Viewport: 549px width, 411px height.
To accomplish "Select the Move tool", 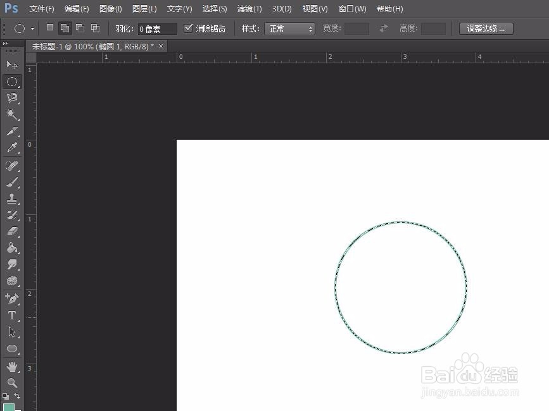I will (x=12, y=65).
